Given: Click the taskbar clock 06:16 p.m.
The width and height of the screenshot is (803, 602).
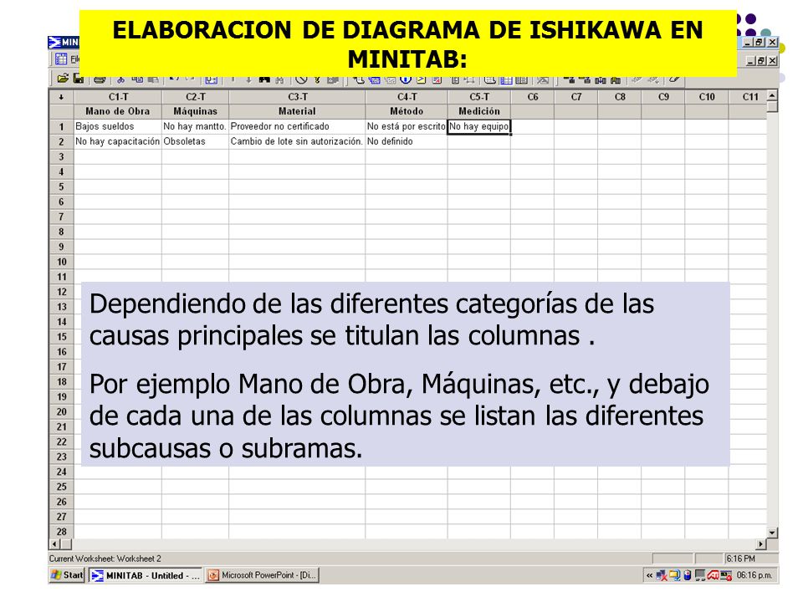Looking at the screenshot, I should click(754, 575).
